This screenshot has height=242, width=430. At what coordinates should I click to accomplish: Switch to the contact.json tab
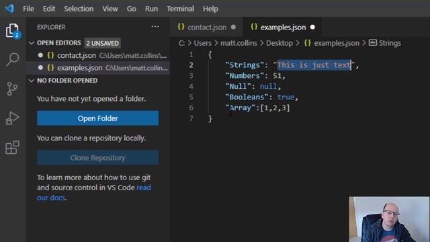(x=206, y=27)
